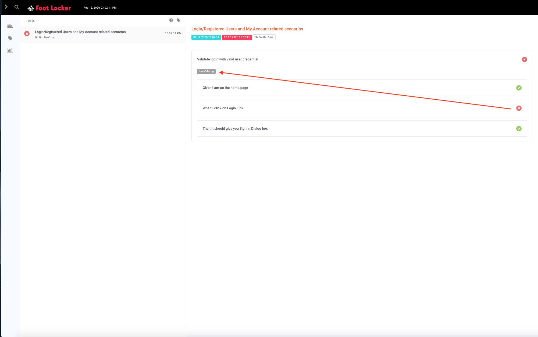The height and width of the screenshot is (337, 538).
Task: Expand the sidebar with the chevron arrow
Action: pos(6,7)
